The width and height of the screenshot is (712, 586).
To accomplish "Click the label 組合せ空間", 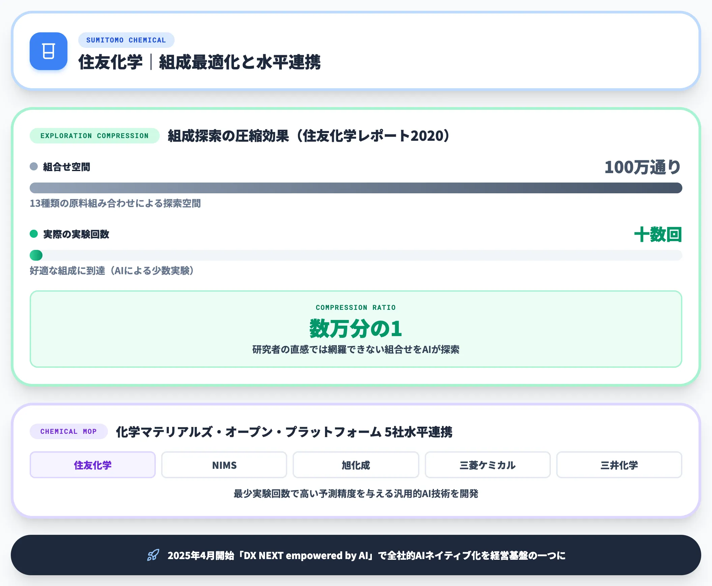I will click(66, 167).
